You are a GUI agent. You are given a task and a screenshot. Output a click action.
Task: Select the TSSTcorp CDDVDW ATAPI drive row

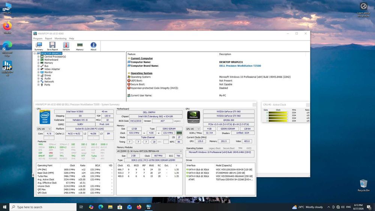coord(220,180)
